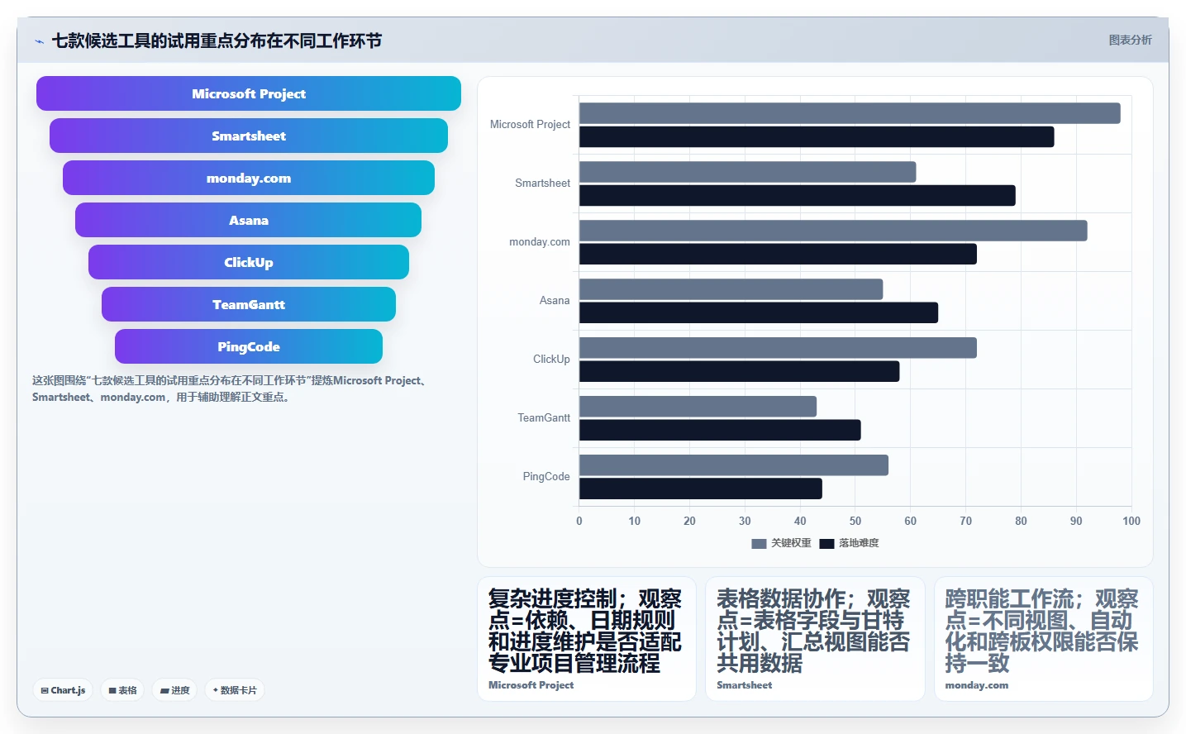Click the TeamGantt y-axis label
This screenshot has height=734, width=1186.
[x=544, y=418]
